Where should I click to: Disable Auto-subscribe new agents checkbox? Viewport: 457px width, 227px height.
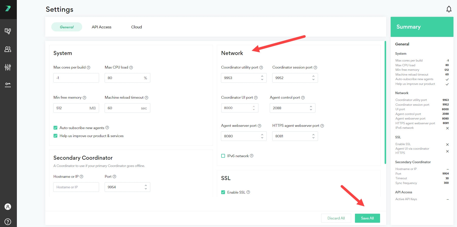coord(56,128)
